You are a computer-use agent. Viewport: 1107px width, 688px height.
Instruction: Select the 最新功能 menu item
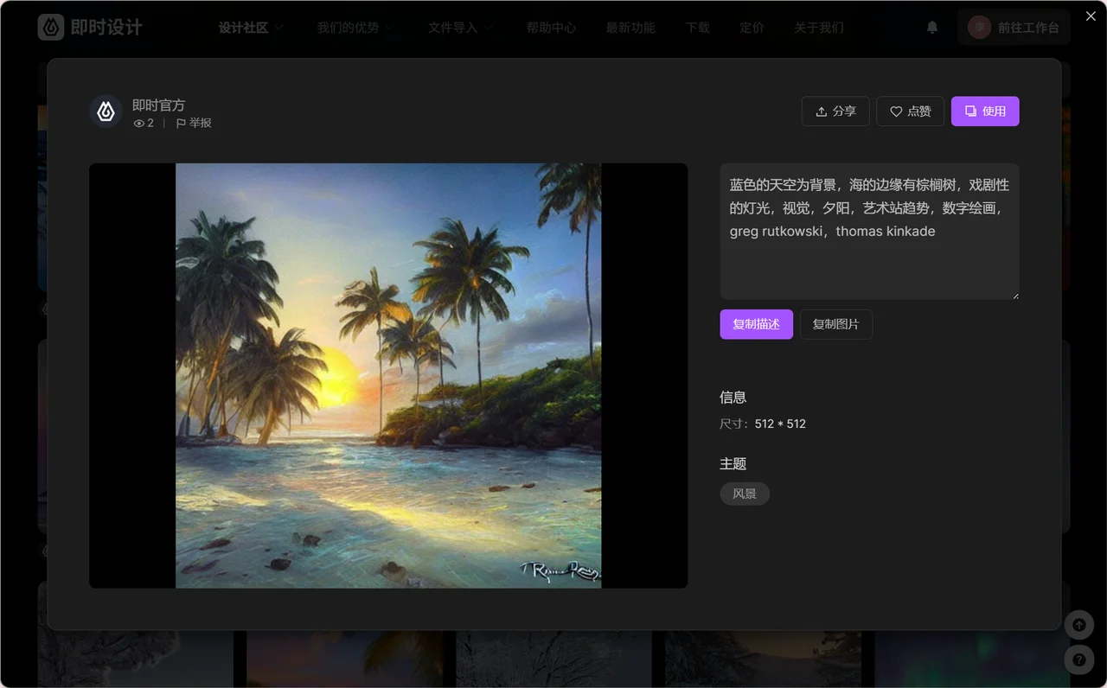pyautogui.click(x=630, y=27)
